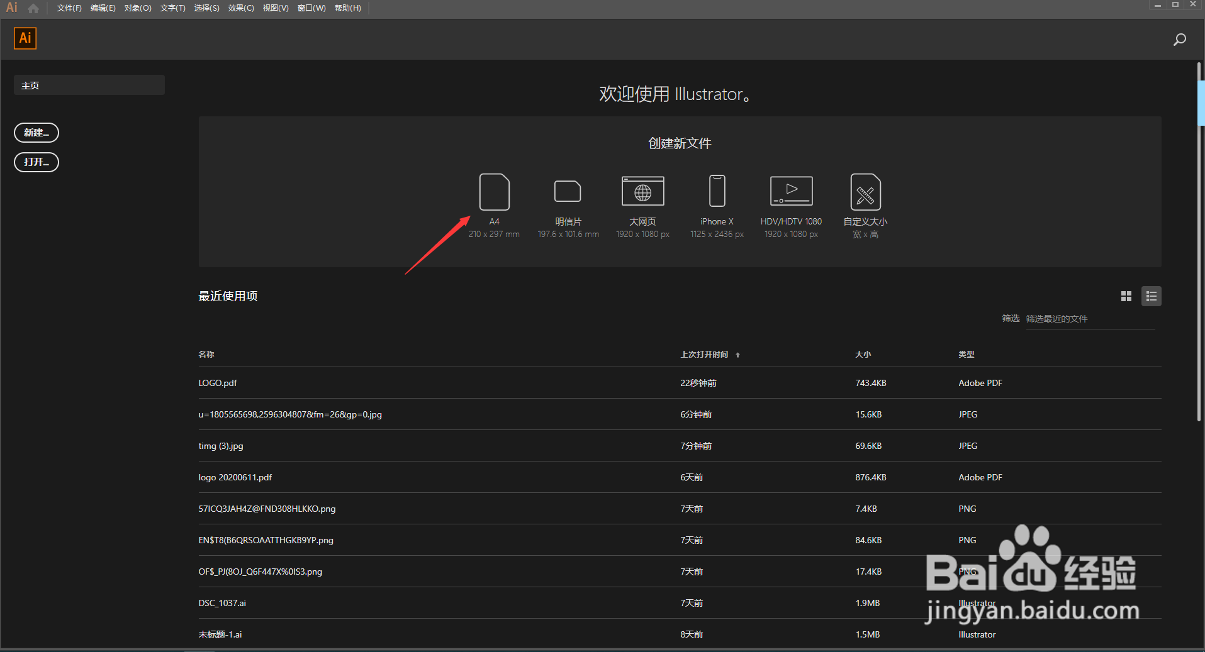
Task: Switch recent files to list view
Action: (x=1152, y=296)
